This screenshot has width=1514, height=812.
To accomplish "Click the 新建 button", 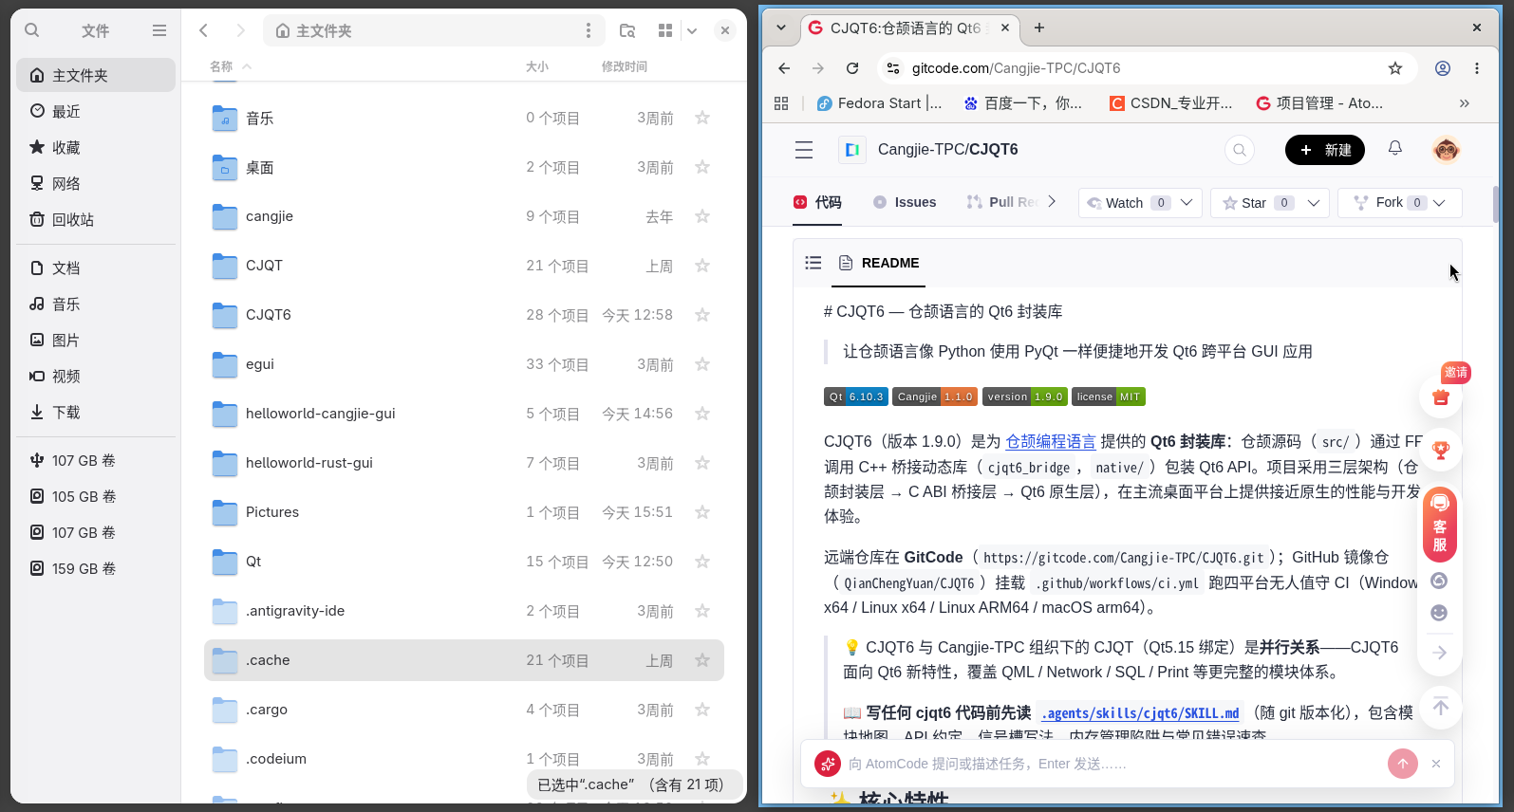I will click(1325, 150).
